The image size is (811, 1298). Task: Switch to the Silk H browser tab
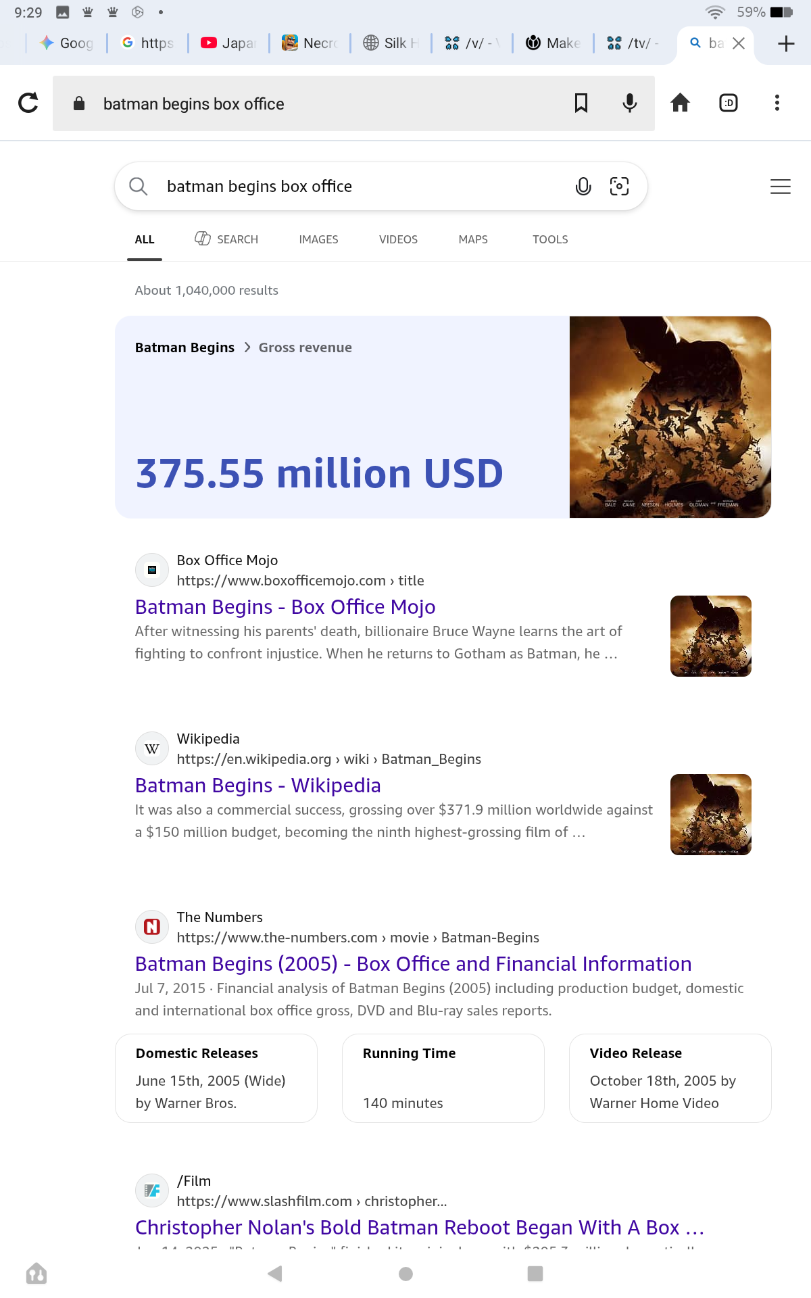(391, 43)
